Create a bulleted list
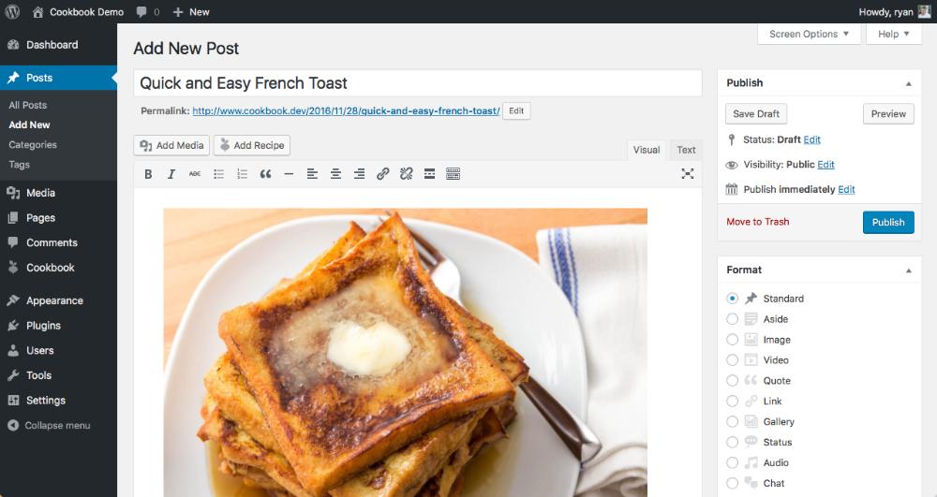The width and height of the screenshot is (937, 497). click(218, 173)
